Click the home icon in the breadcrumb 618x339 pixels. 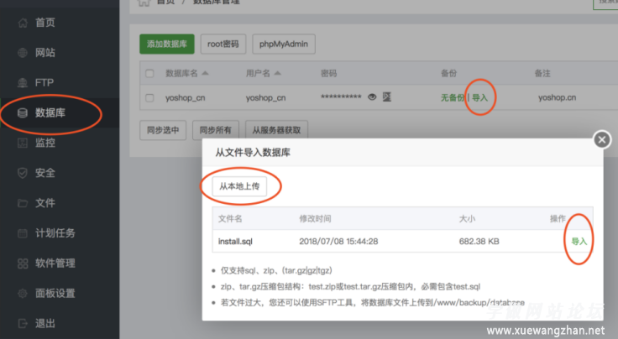(x=144, y=2)
